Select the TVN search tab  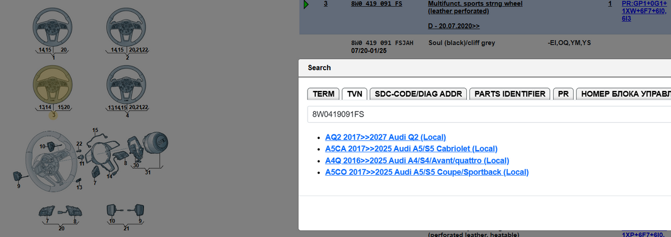[355, 94]
